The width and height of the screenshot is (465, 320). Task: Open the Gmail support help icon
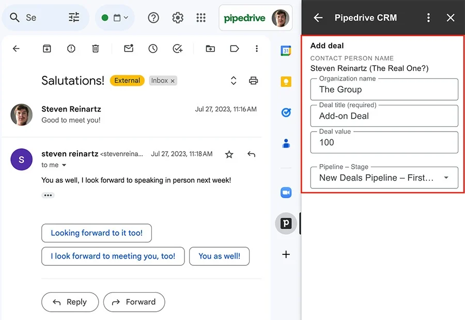pos(153,18)
